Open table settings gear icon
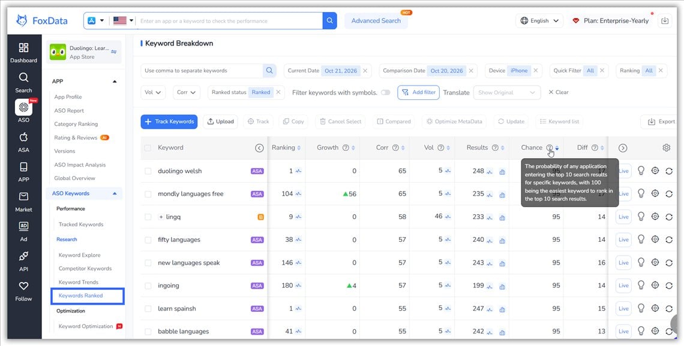The image size is (684, 346). point(666,147)
